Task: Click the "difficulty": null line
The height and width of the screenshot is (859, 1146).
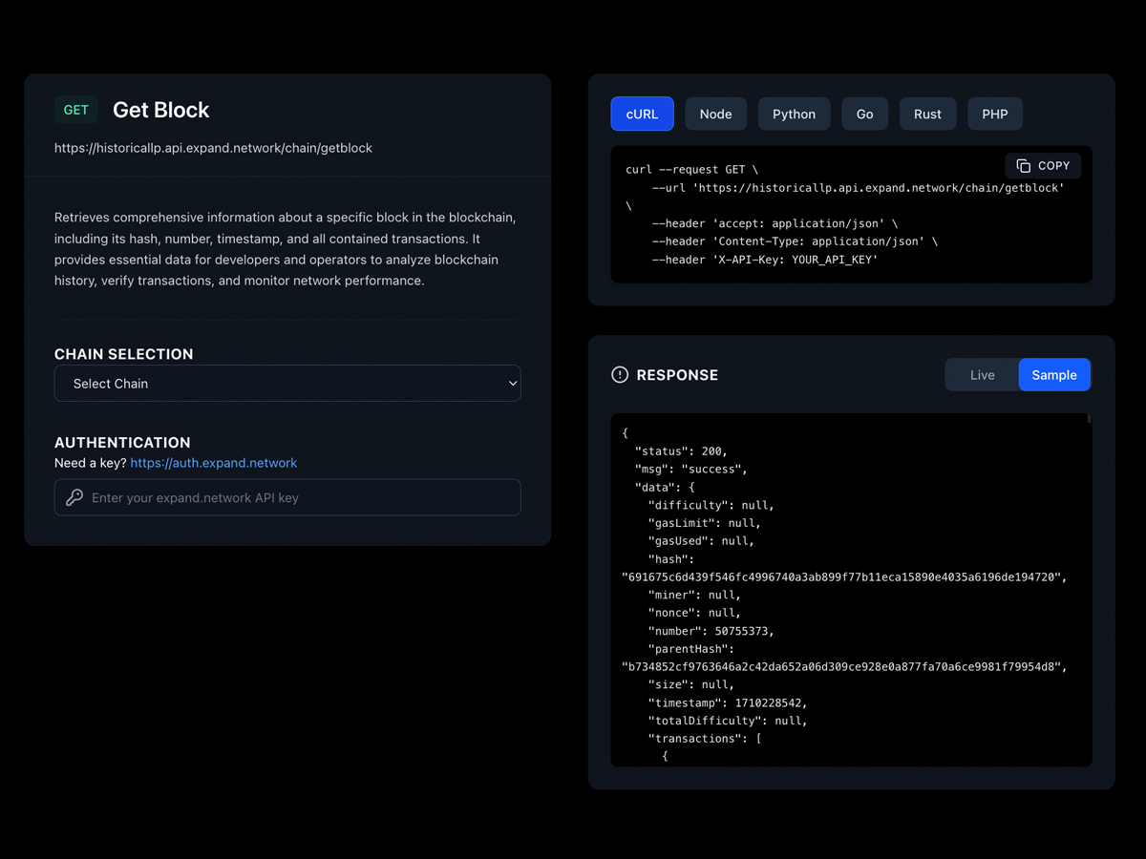Action: coord(711,505)
